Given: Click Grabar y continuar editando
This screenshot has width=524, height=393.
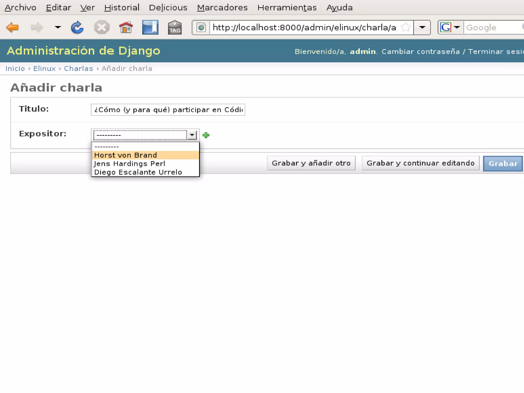Looking at the screenshot, I should [420, 163].
